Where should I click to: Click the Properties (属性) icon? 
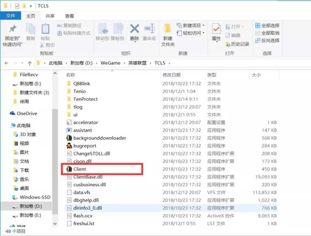click(x=216, y=29)
